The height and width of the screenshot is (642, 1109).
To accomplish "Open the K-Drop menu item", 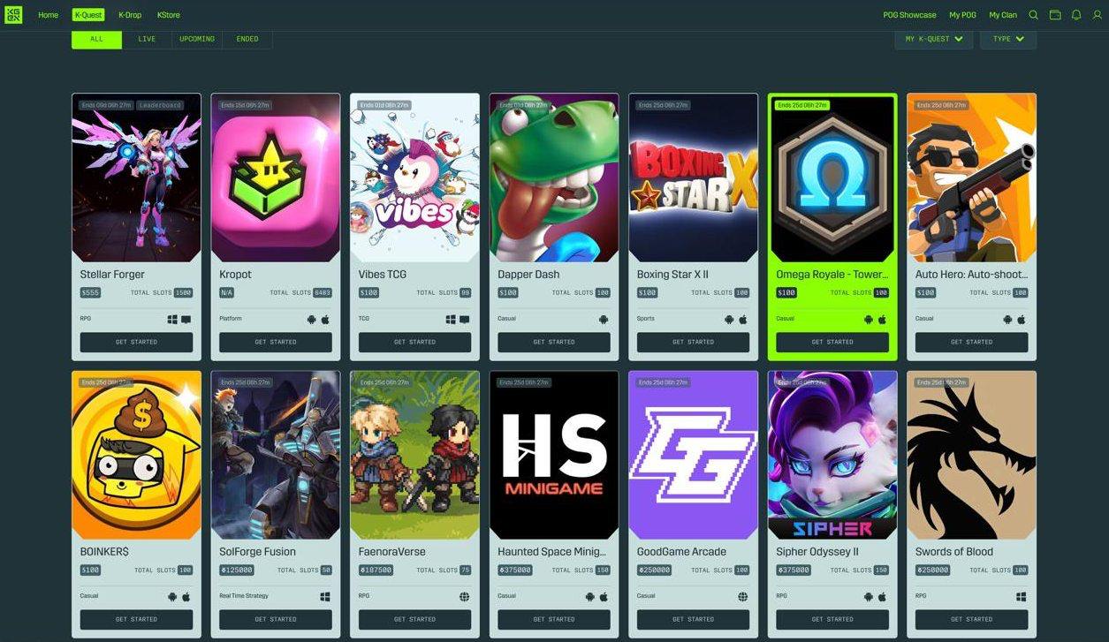I will click(130, 15).
